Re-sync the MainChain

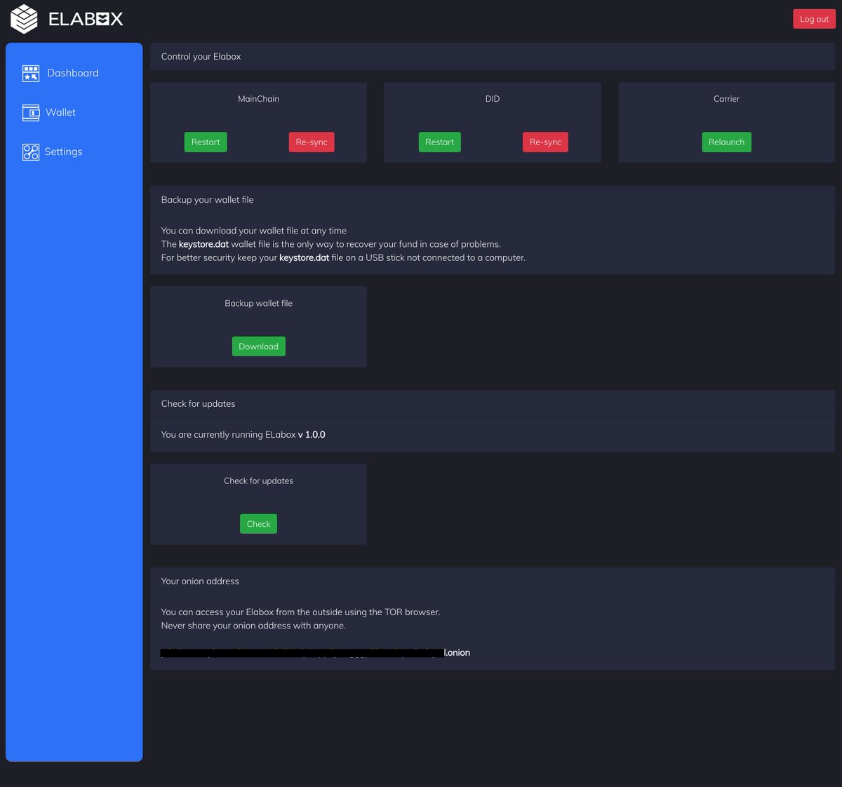point(312,142)
